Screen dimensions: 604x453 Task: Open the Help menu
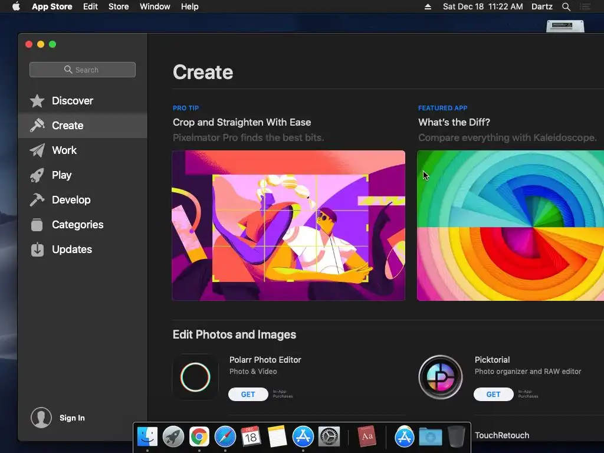[190, 6]
